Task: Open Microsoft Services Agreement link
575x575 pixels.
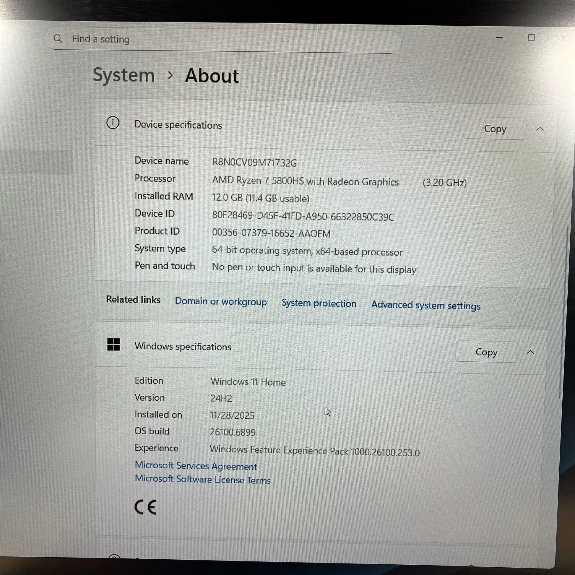Action: pyautogui.click(x=196, y=466)
